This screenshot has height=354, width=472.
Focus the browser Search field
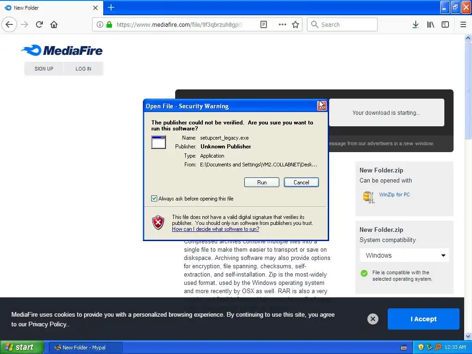tap(342, 24)
